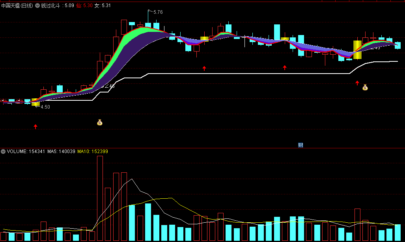Screen dimensions: 405x242
Task: Click the 5.76 high price label
Action: click(158, 12)
